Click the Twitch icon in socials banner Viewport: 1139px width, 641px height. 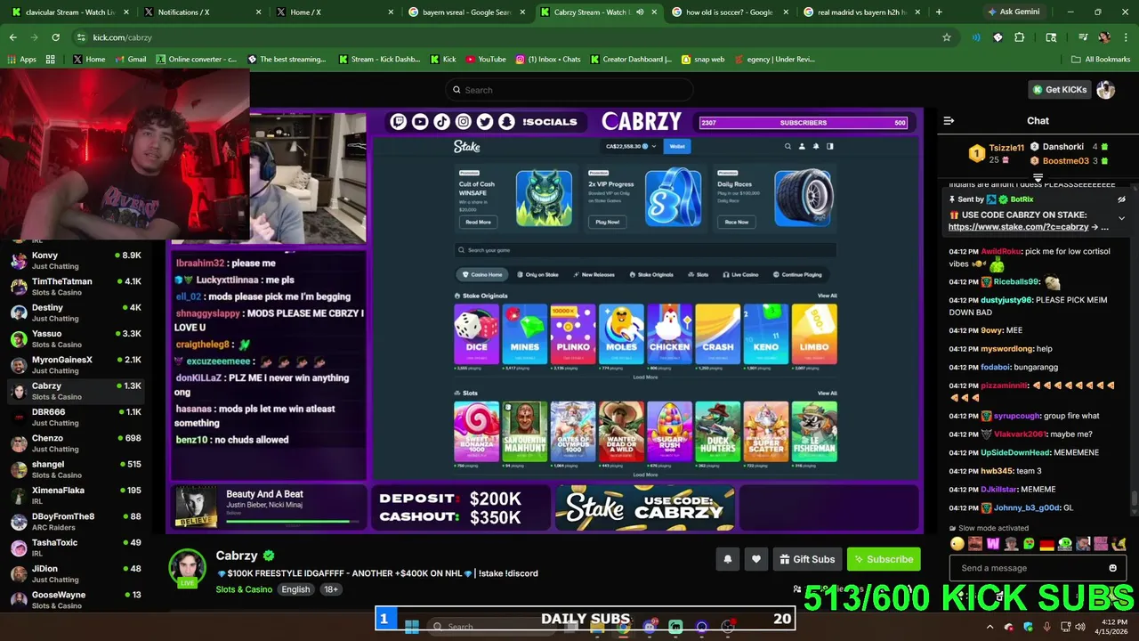[398, 122]
